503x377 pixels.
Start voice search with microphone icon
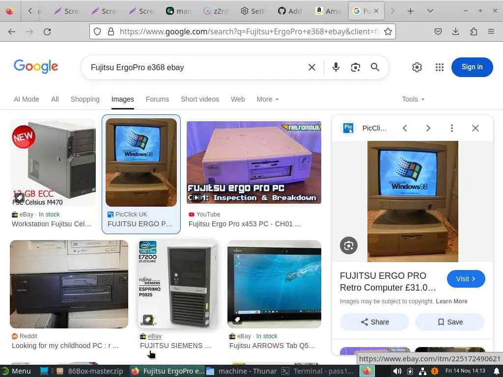pyautogui.click(x=336, y=67)
